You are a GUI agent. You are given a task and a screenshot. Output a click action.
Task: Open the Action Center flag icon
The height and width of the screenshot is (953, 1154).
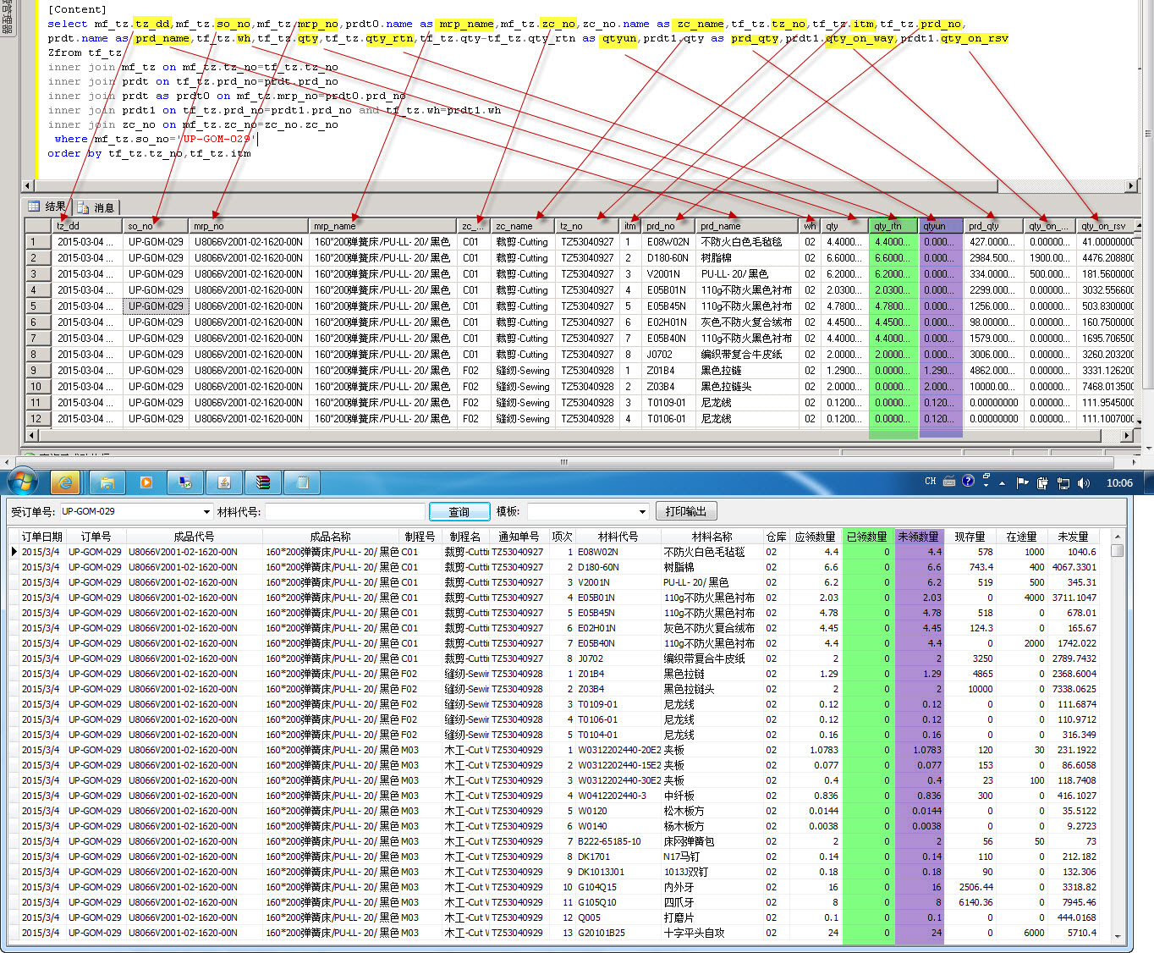tap(1022, 482)
